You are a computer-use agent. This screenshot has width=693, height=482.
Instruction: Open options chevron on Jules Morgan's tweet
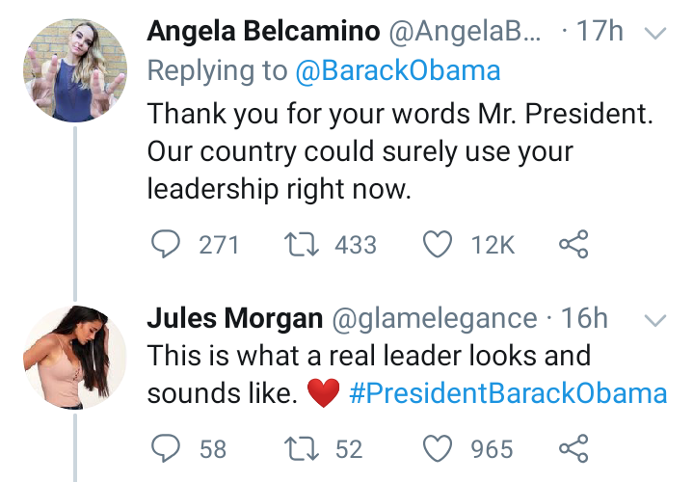pos(654,319)
